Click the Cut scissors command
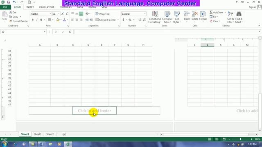262x147 pixels. tap(13, 12)
